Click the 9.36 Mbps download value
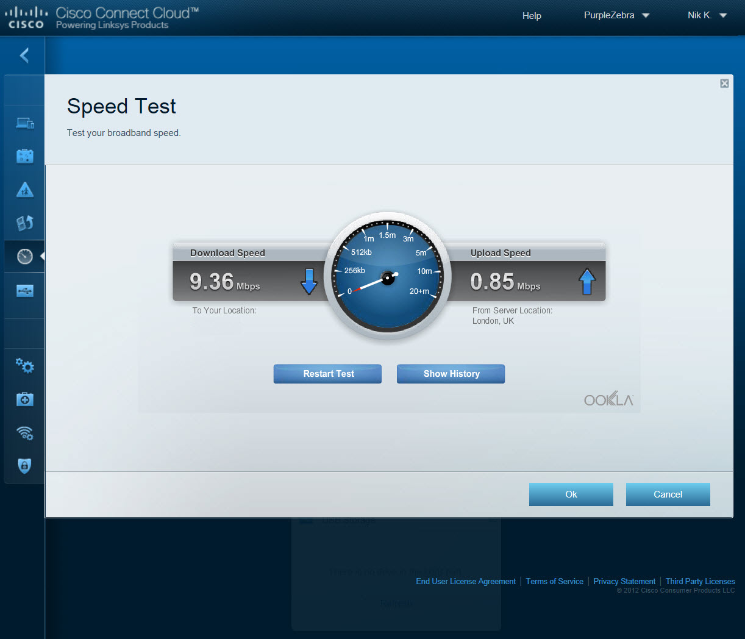This screenshot has width=745, height=639. (x=224, y=282)
